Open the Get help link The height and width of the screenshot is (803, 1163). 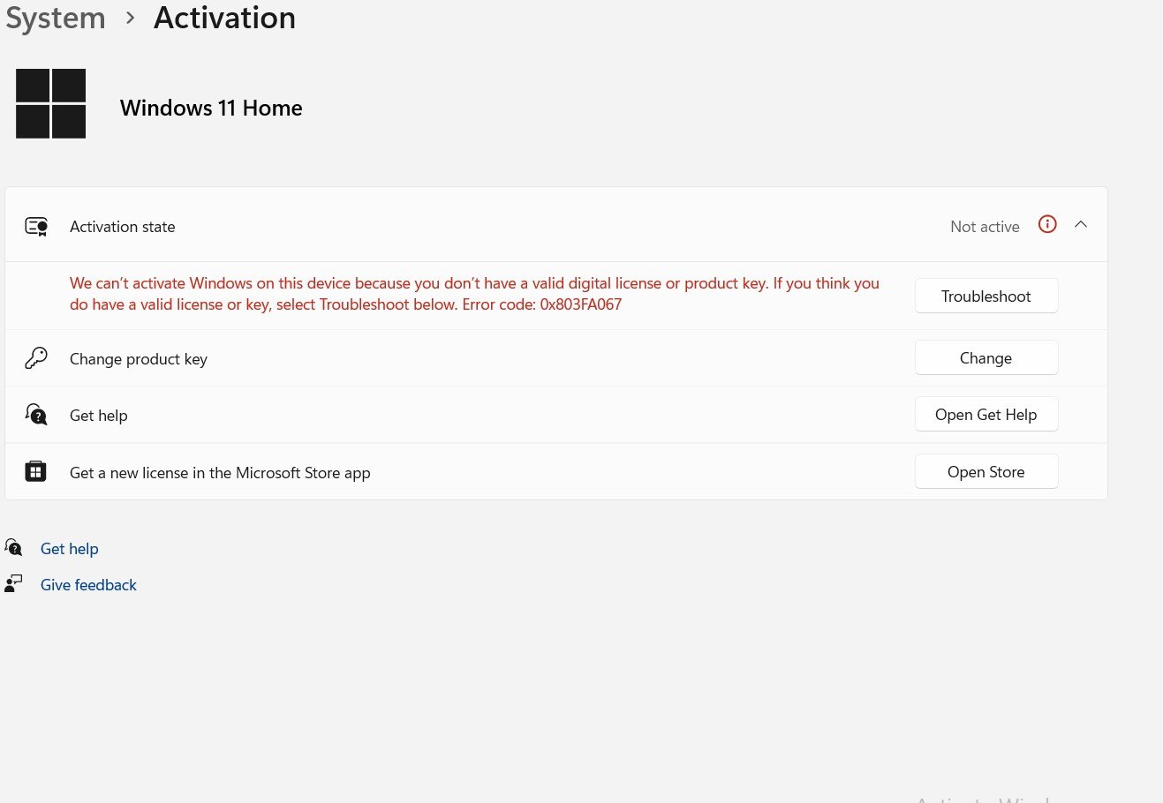pos(69,548)
